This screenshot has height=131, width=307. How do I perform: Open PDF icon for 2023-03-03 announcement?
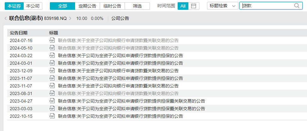[52, 109]
